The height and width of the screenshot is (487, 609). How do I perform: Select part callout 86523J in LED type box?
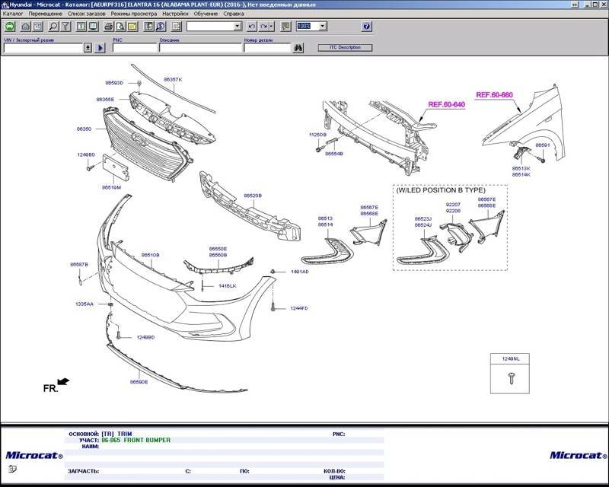coord(423,219)
